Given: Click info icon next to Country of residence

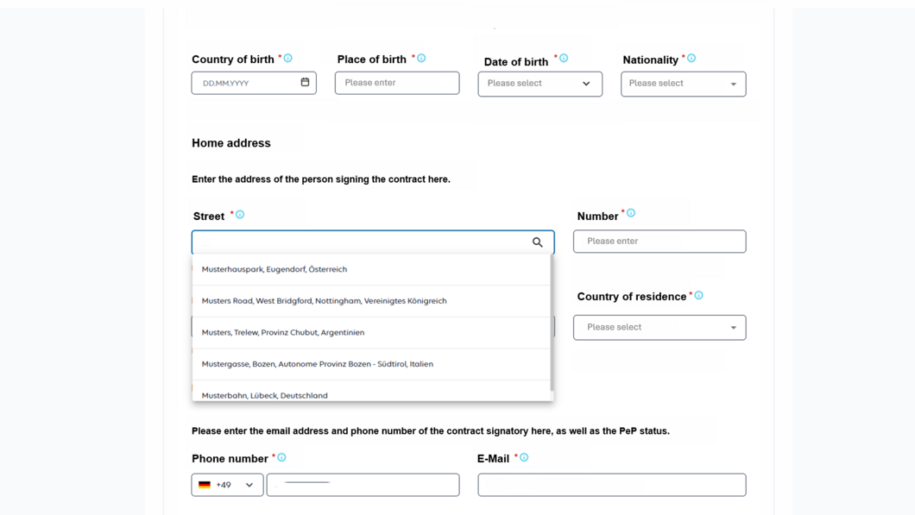Looking at the screenshot, I should (x=699, y=296).
